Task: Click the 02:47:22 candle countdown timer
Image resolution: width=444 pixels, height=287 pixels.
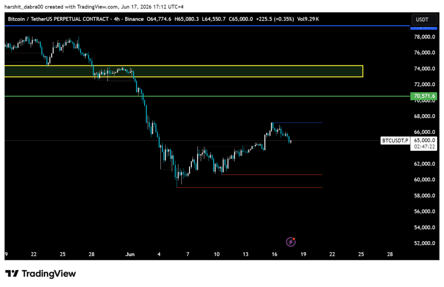Action: [424, 147]
